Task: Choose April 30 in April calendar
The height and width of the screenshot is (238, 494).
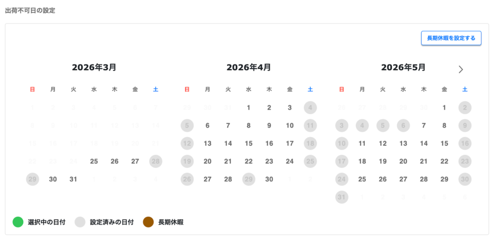Action: click(269, 179)
